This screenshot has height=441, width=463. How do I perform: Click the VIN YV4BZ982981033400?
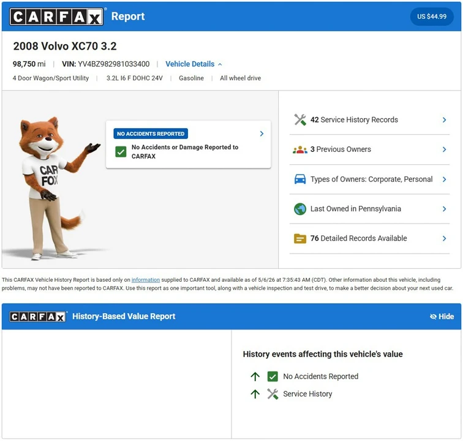pyautogui.click(x=106, y=64)
